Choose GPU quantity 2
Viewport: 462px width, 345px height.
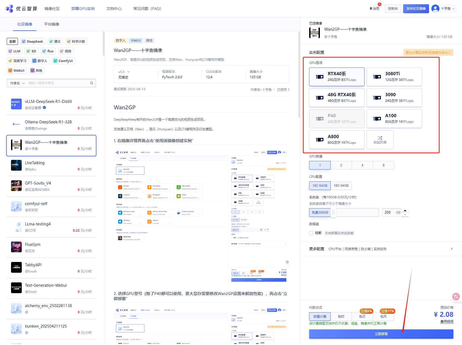[x=341, y=165]
